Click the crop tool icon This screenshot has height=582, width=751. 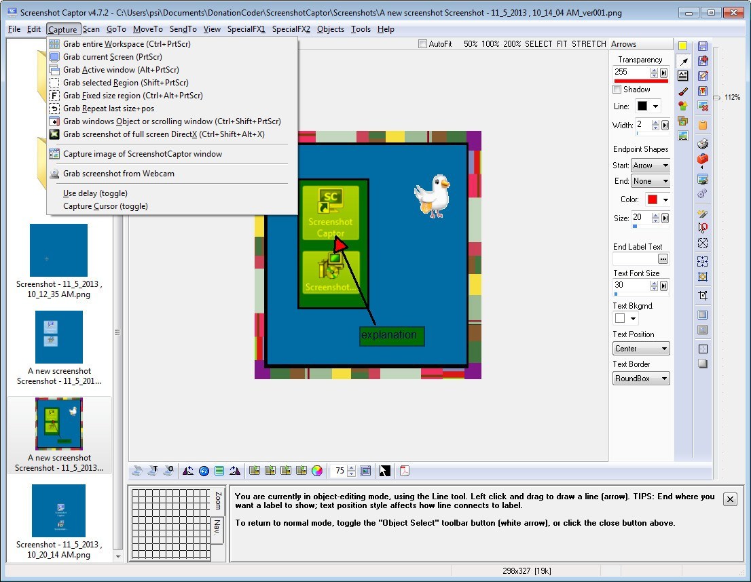click(703, 295)
